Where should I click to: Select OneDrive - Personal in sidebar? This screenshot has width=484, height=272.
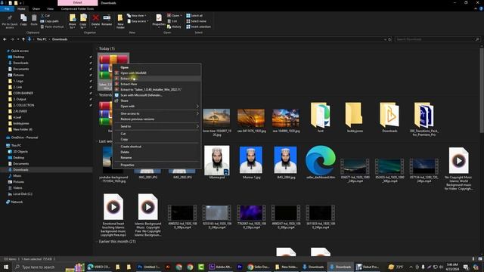pyautogui.click(x=24, y=138)
